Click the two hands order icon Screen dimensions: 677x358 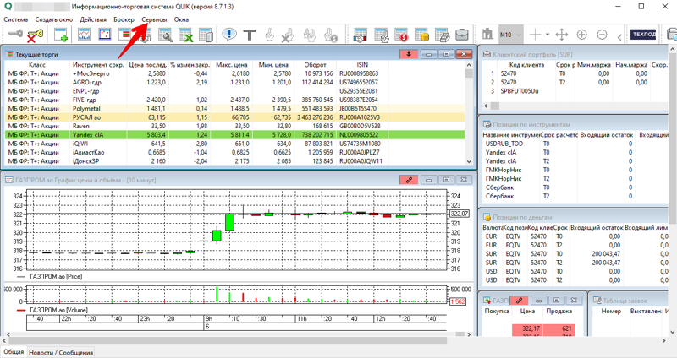tap(309, 35)
